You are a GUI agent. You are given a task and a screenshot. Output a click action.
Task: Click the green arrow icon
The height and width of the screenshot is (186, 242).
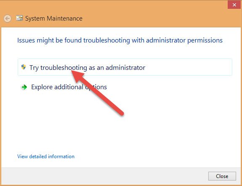[x=24, y=87]
